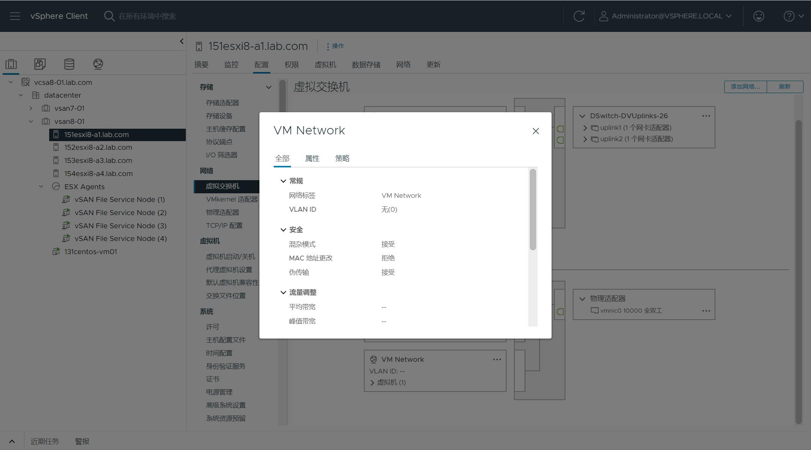The width and height of the screenshot is (811, 450).
Task: Collapse the 流量调整 section in dialog
Action: point(283,292)
